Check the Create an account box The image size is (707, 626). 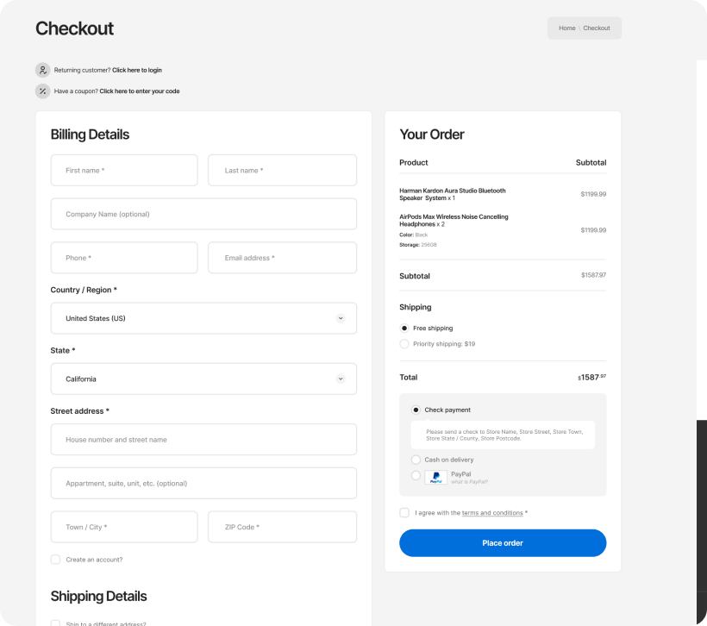point(55,560)
